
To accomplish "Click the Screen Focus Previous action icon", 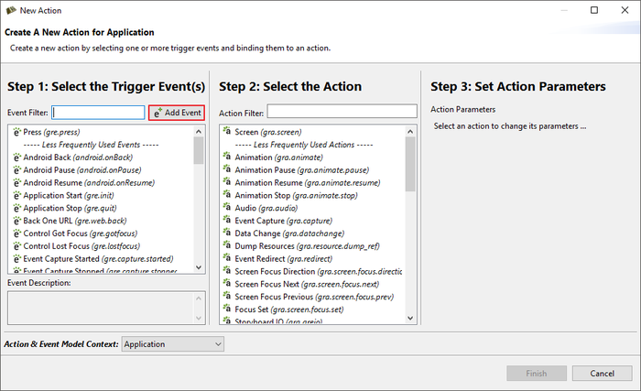I will click(227, 296).
